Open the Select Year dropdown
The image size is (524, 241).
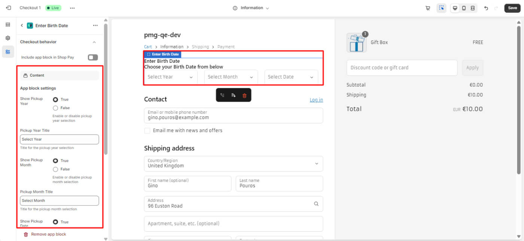170,77
